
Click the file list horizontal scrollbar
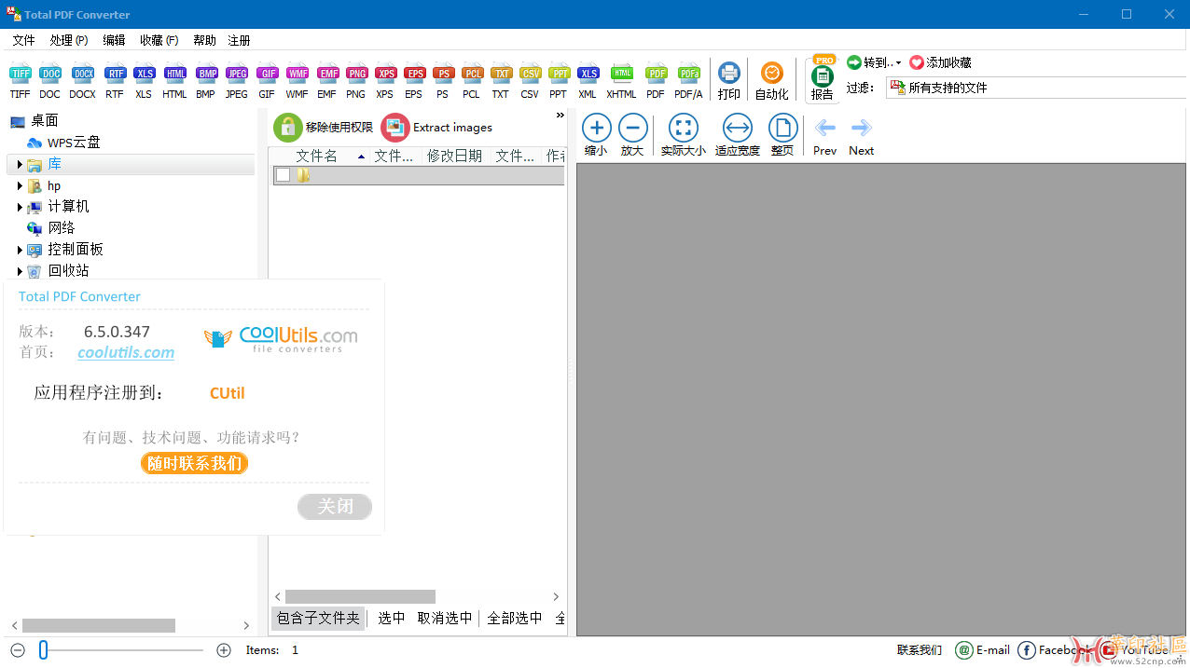(360, 596)
